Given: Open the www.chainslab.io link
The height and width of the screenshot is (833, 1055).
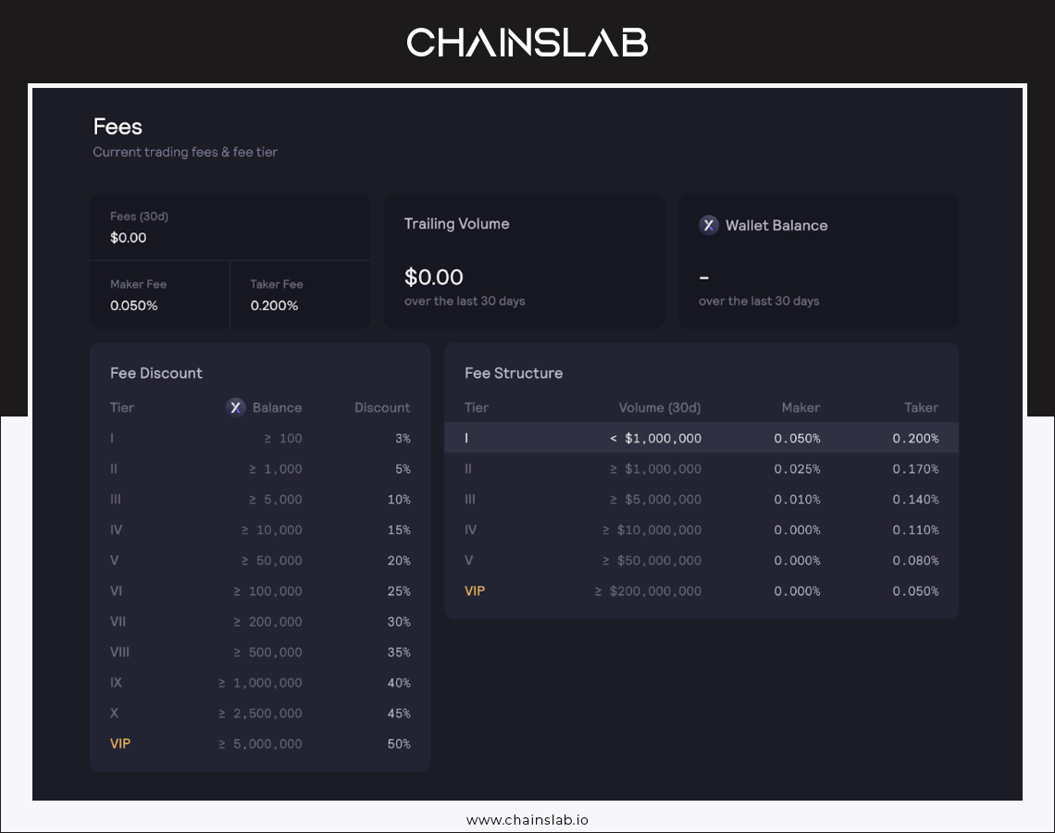Looking at the screenshot, I should (x=527, y=819).
